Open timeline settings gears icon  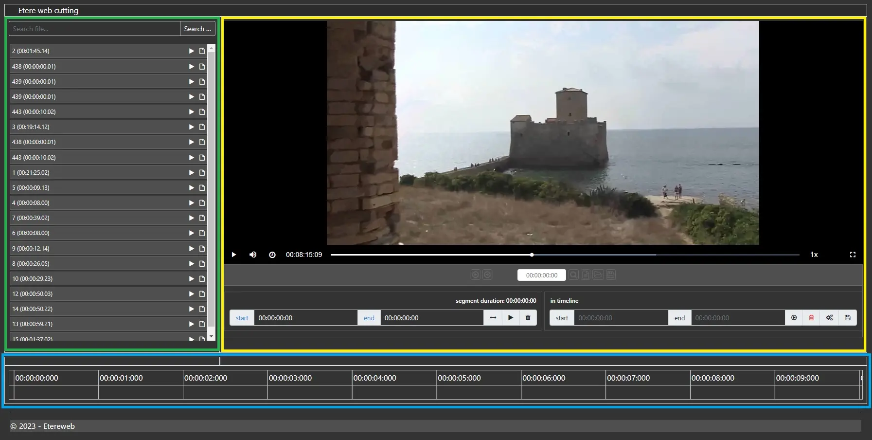point(829,318)
